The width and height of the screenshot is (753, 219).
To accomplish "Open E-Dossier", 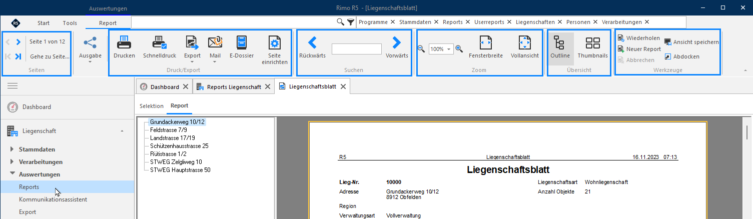I will [242, 48].
